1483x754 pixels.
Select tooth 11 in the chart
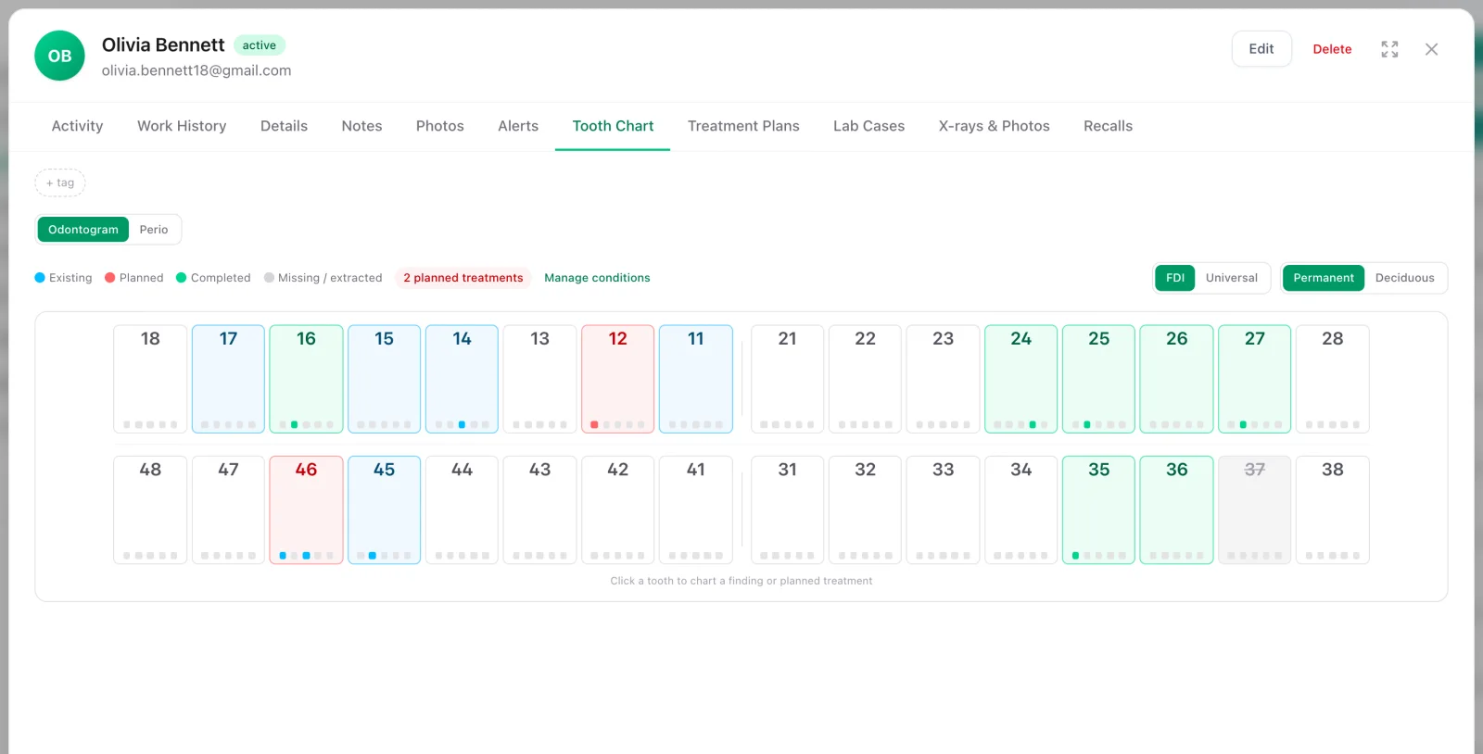tap(695, 379)
